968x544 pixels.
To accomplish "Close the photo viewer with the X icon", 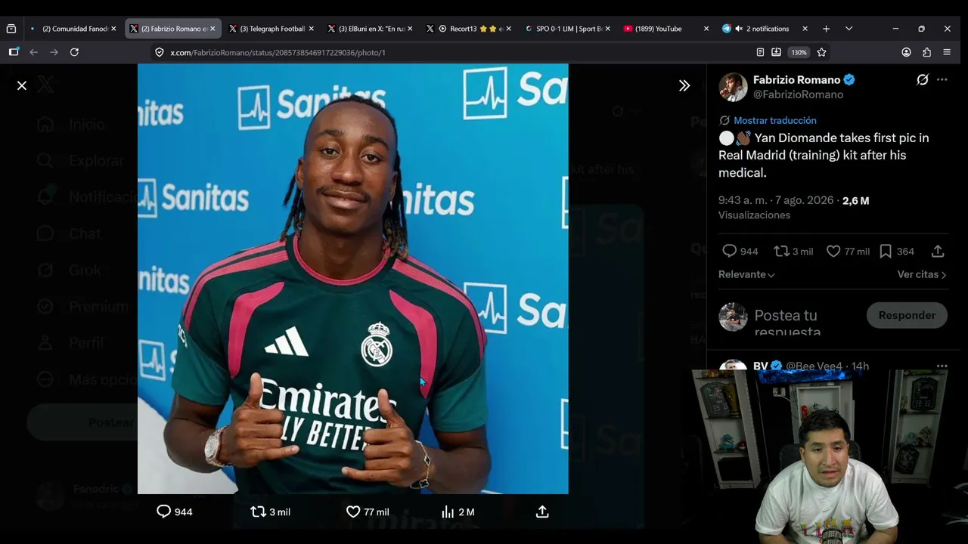I will (x=22, y=85).
